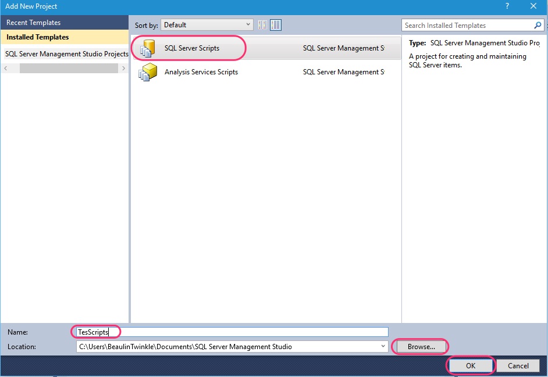Image resolution: width=548 pixels, height=377 pixels.
Task: Open the Sort by Default dropdown
Action: (207, 25)
